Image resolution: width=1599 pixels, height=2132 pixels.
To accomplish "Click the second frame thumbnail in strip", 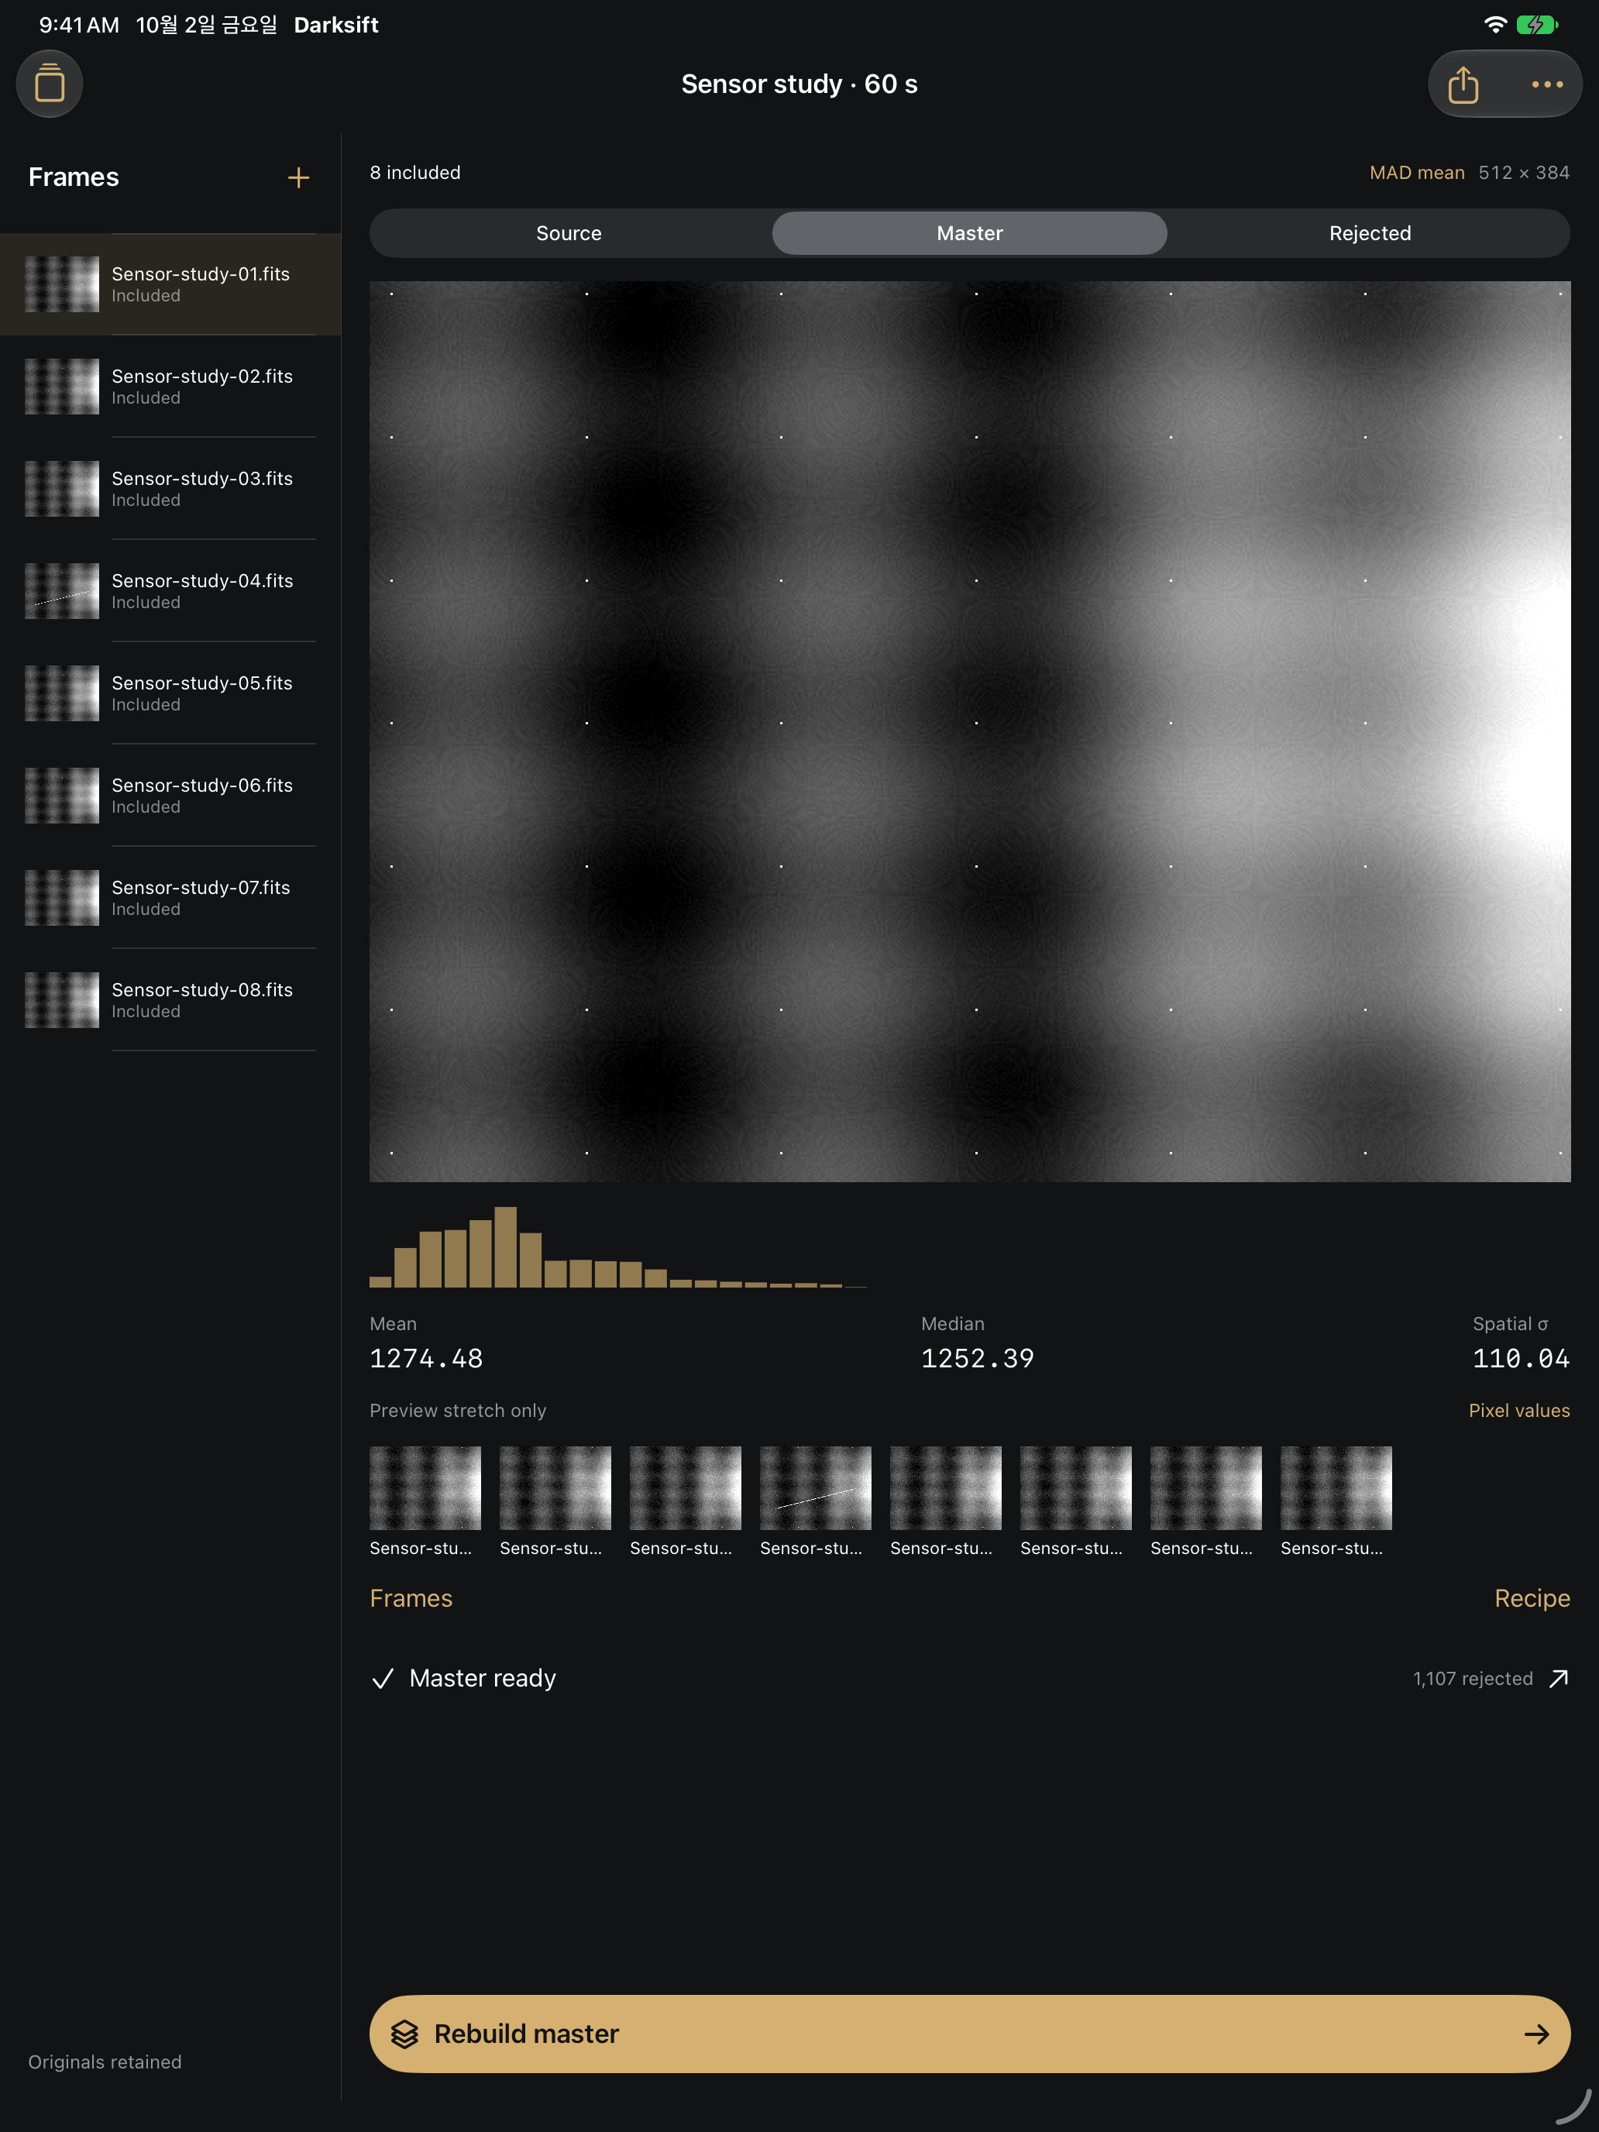I will [x=555, y=1487].
